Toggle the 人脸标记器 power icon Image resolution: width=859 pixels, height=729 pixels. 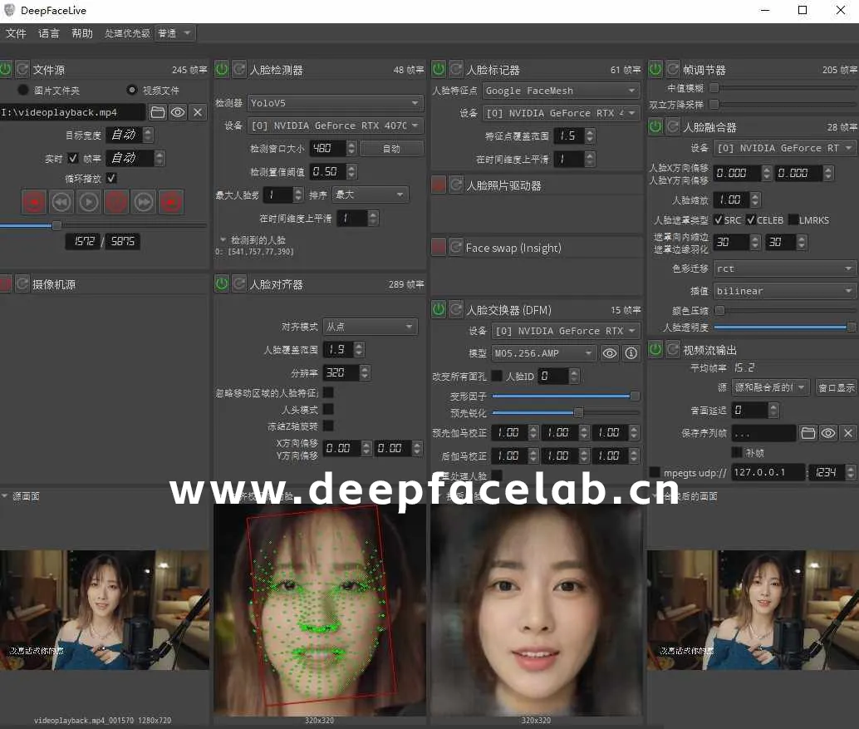(439, 69)
